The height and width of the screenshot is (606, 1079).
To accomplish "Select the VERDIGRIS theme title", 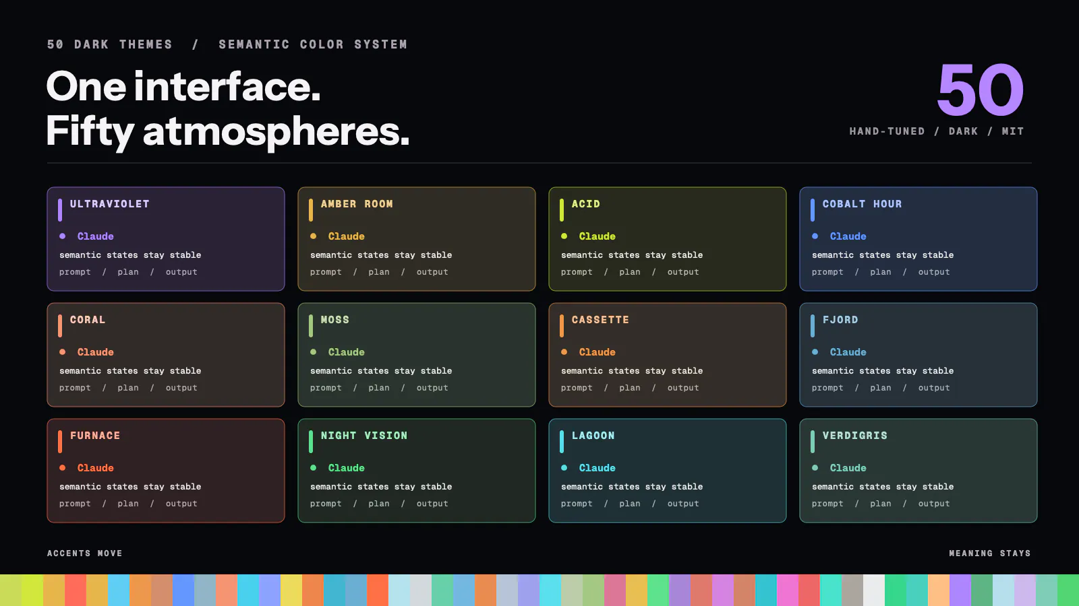I will coord(855,436).
